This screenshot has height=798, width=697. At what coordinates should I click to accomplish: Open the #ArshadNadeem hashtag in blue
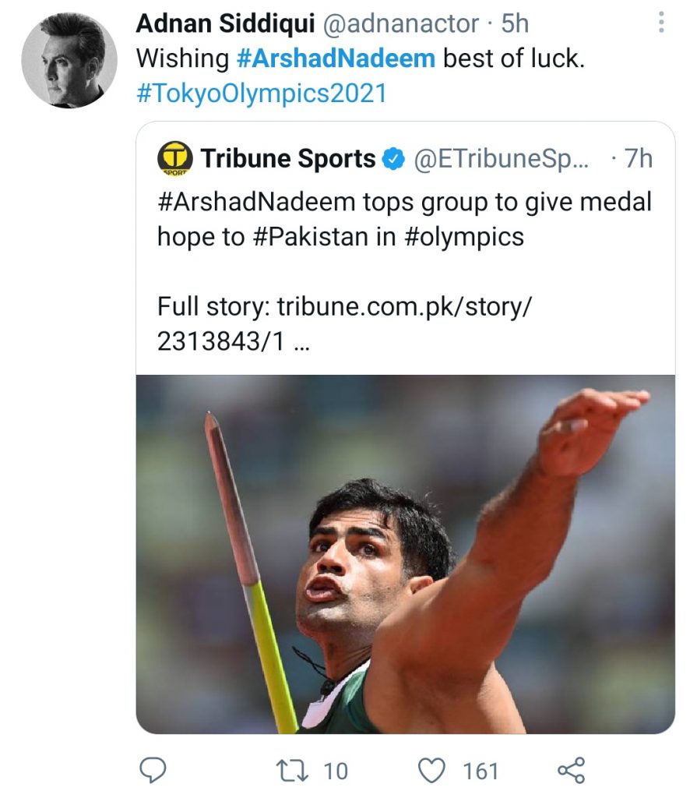tap(336, 58)
